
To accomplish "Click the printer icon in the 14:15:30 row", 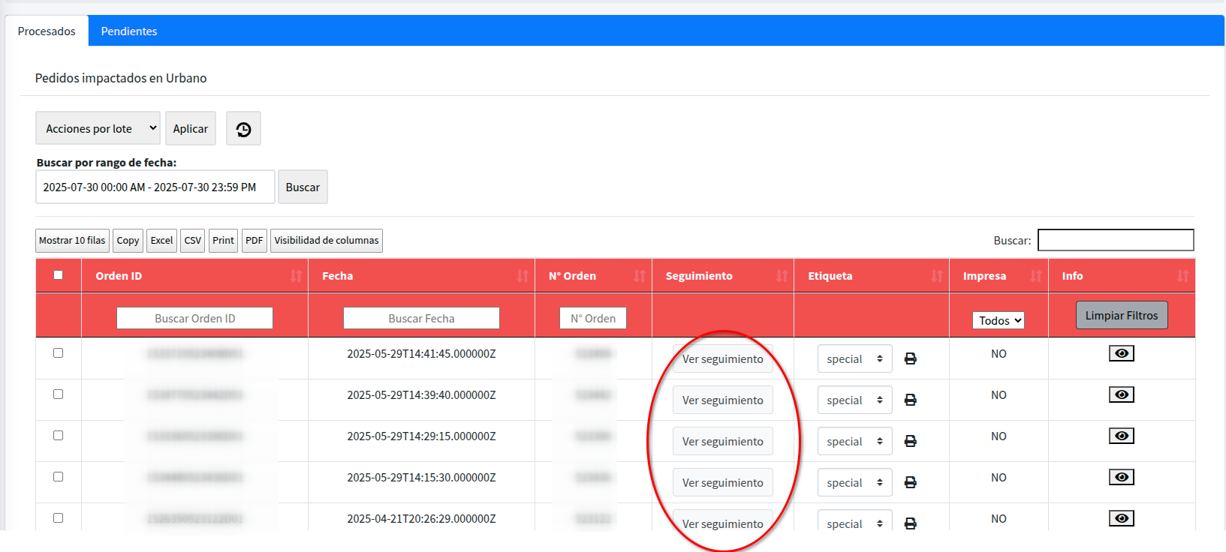I will coord(910,483).
